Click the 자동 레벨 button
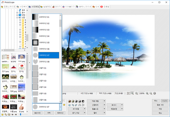 95,101
